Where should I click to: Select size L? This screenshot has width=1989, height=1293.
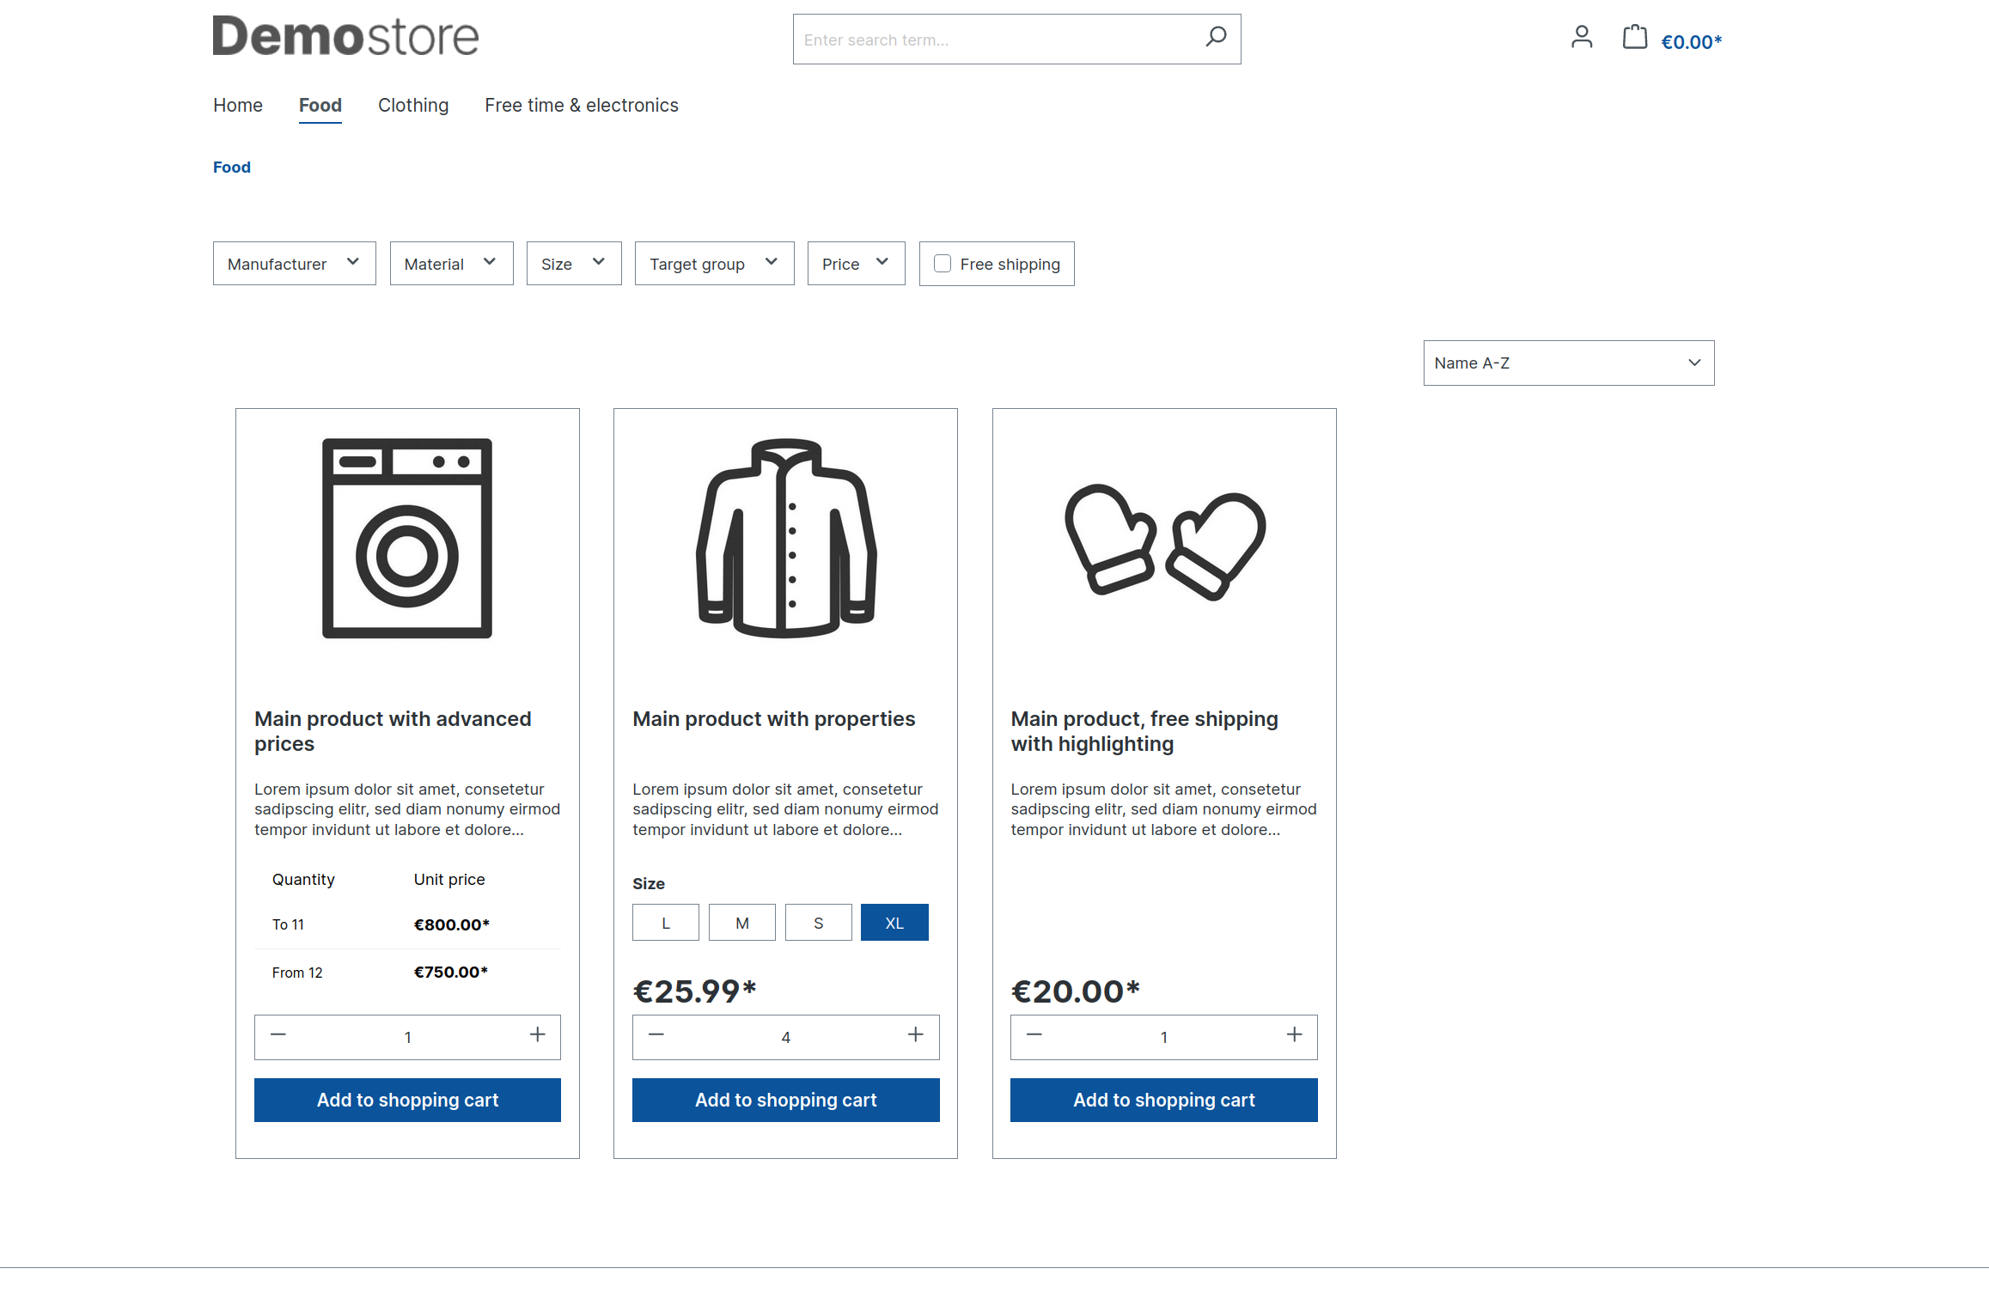(x=666, y=923)
